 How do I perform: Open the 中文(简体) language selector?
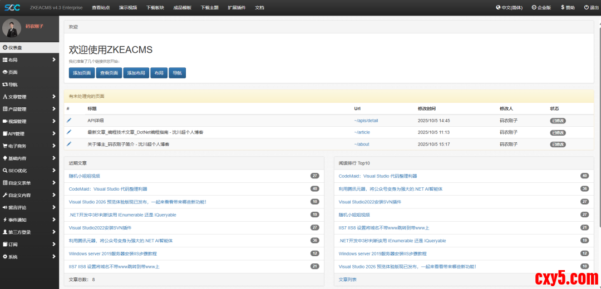pos(509,8)
